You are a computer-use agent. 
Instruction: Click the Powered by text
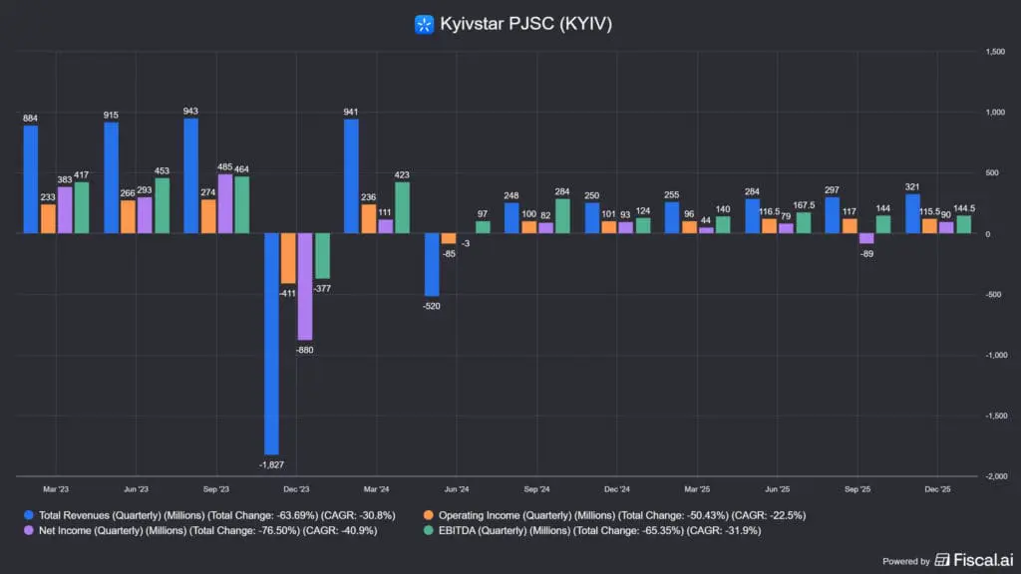[x=906, y=561]
